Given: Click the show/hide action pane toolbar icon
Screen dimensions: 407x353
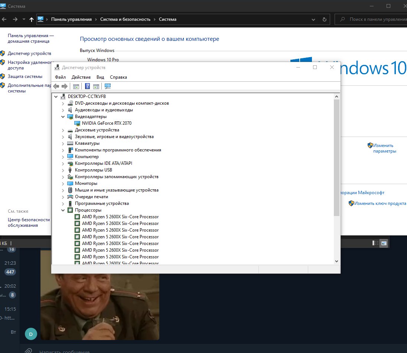Looking at the screenshot, I should (x=96, y=86).
